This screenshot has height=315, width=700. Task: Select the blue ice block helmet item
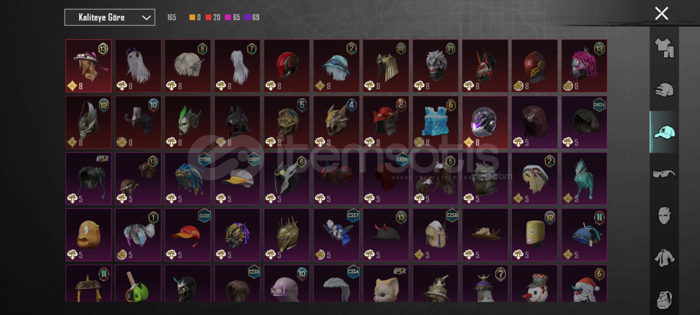[435, 123]
